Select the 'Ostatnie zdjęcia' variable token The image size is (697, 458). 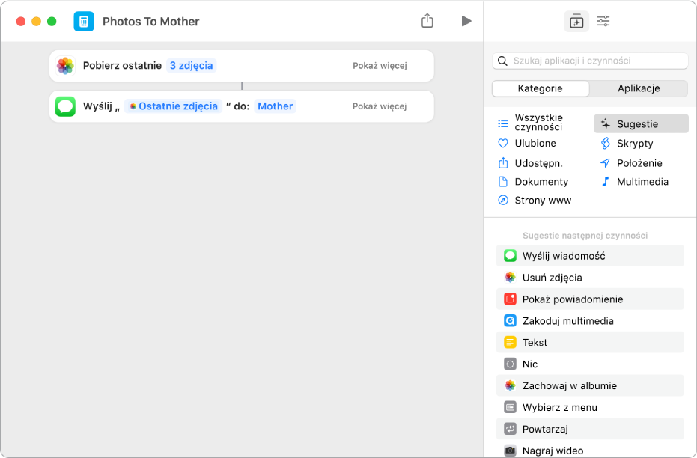coord(173,106)
